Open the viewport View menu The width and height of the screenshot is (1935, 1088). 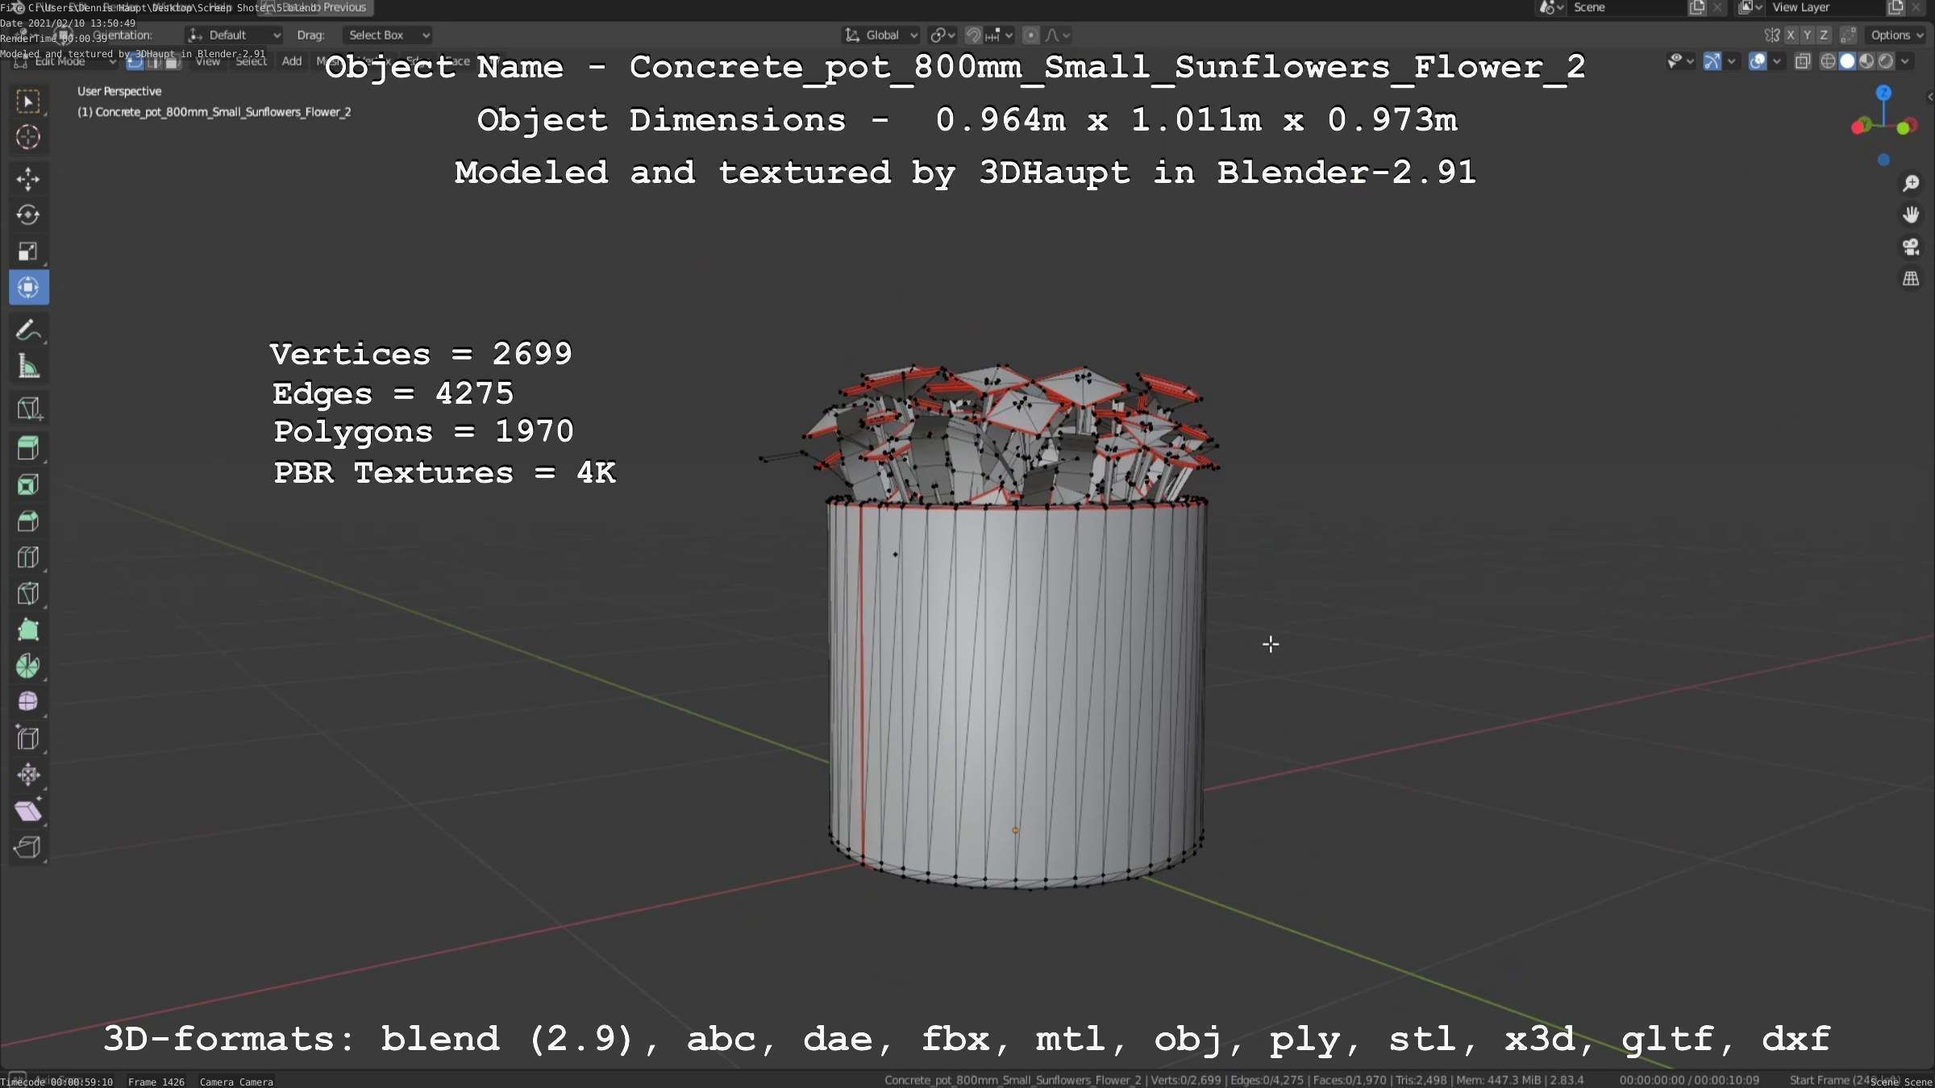208,62
